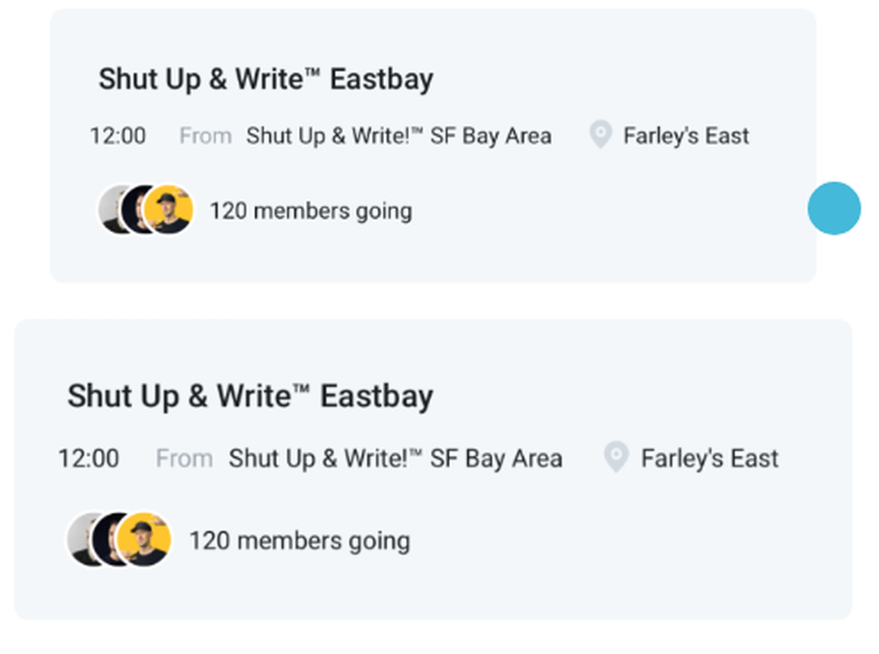Tap the blue circle beside the first card

click(x=833, y=208)
